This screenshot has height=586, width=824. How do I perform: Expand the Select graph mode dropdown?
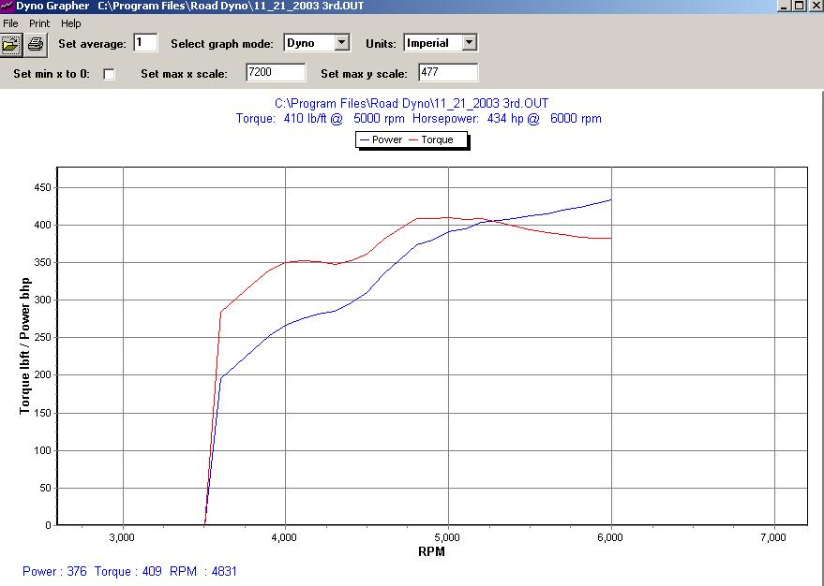pyautogui.click(x=341, y=43)
